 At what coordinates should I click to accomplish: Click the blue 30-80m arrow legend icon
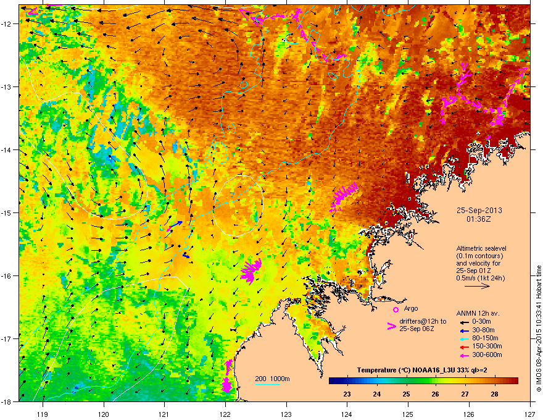click(x=464, y=331)
